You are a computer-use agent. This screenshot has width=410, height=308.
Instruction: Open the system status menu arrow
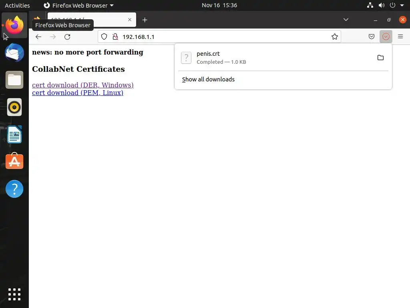[402, 5]
